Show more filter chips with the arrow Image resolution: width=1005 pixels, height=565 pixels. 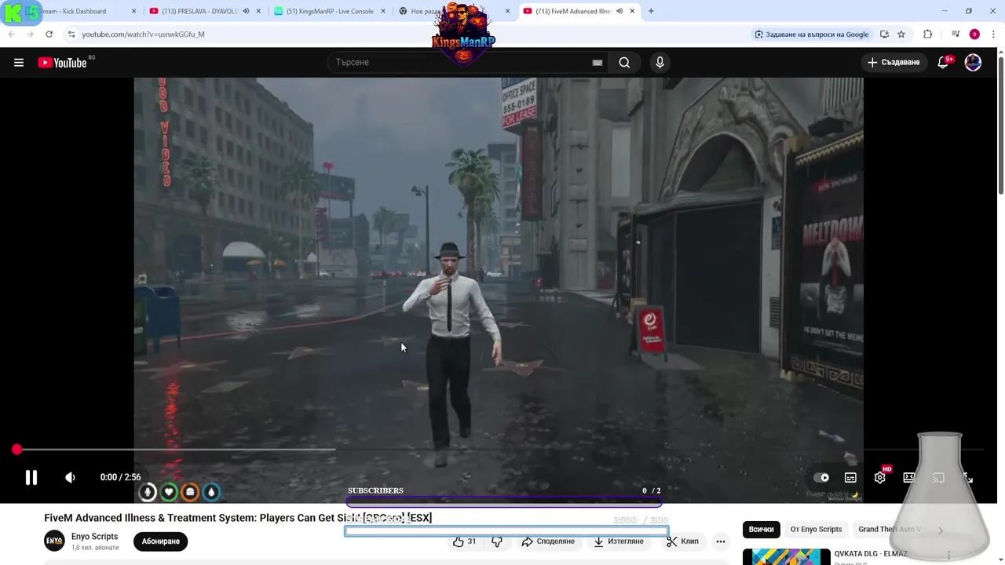click(x=940, y=530)
